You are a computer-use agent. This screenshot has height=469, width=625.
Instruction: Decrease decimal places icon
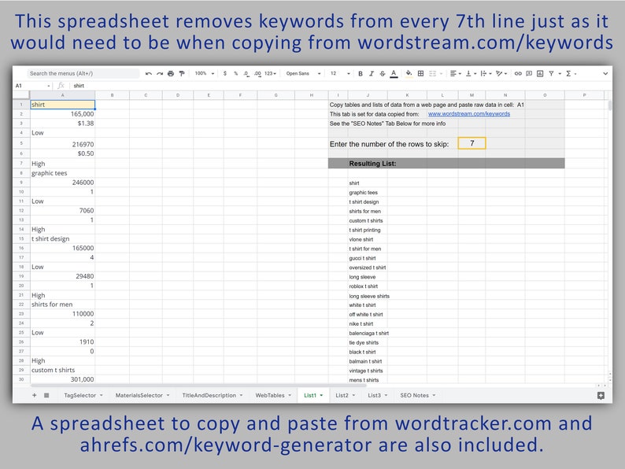(246, 73)
